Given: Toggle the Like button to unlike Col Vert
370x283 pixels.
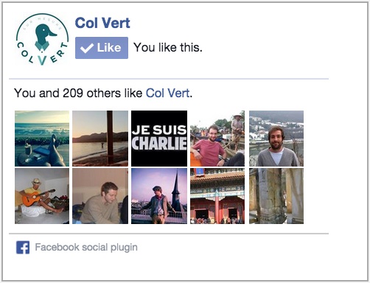Looking at the screenshot, I should point(102,48).
